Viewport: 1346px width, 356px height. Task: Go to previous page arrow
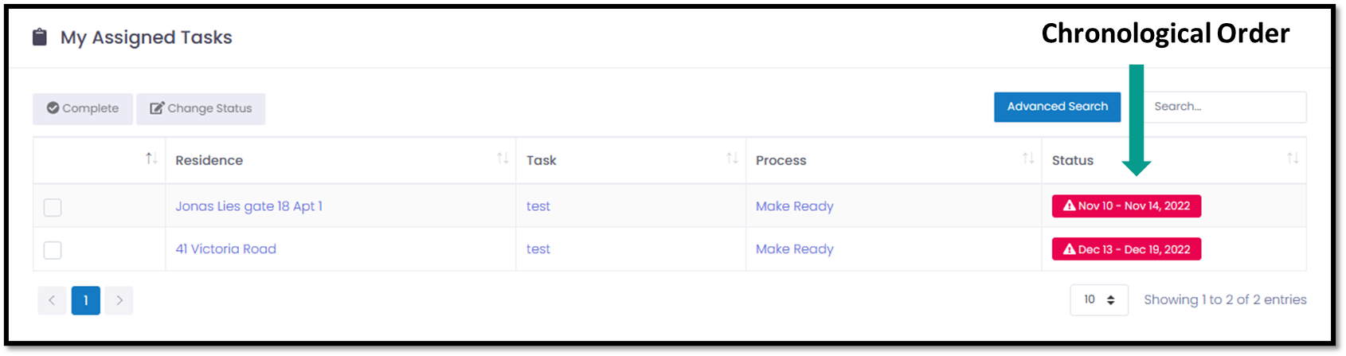tap(52, 300)
